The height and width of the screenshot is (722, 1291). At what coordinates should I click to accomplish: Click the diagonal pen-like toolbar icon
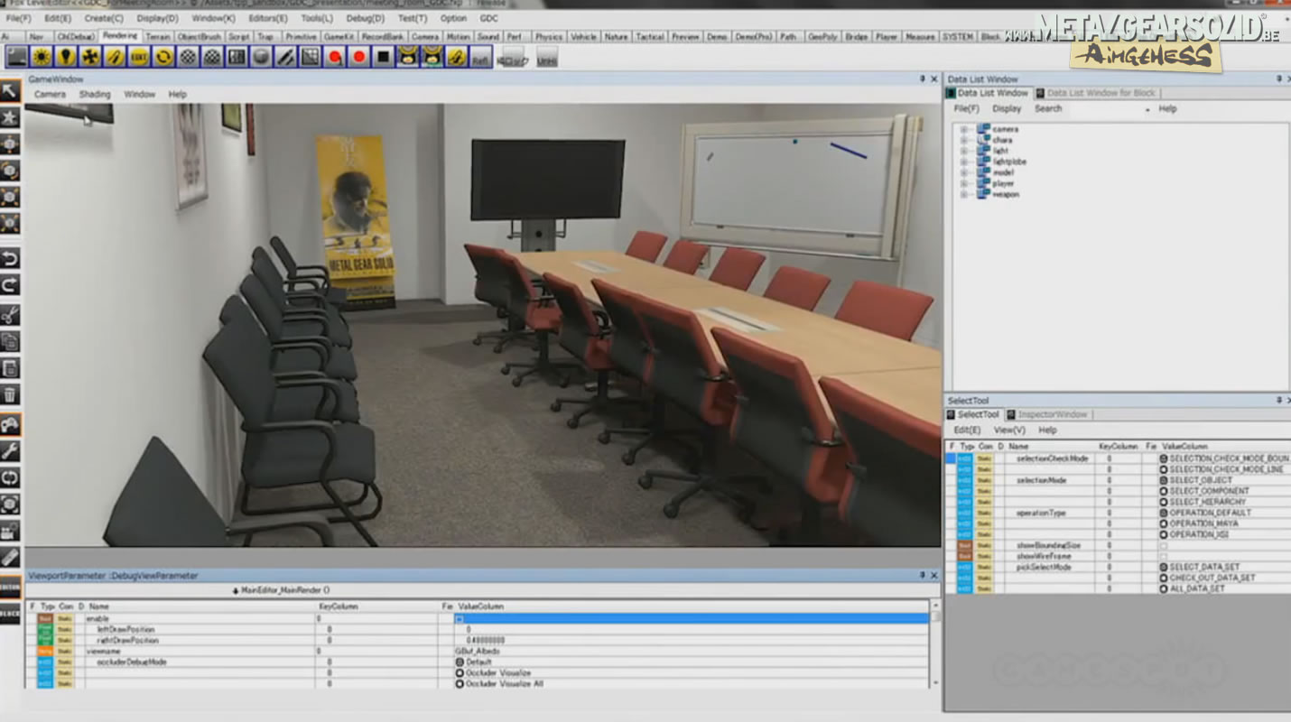click(x=285, y=57)
